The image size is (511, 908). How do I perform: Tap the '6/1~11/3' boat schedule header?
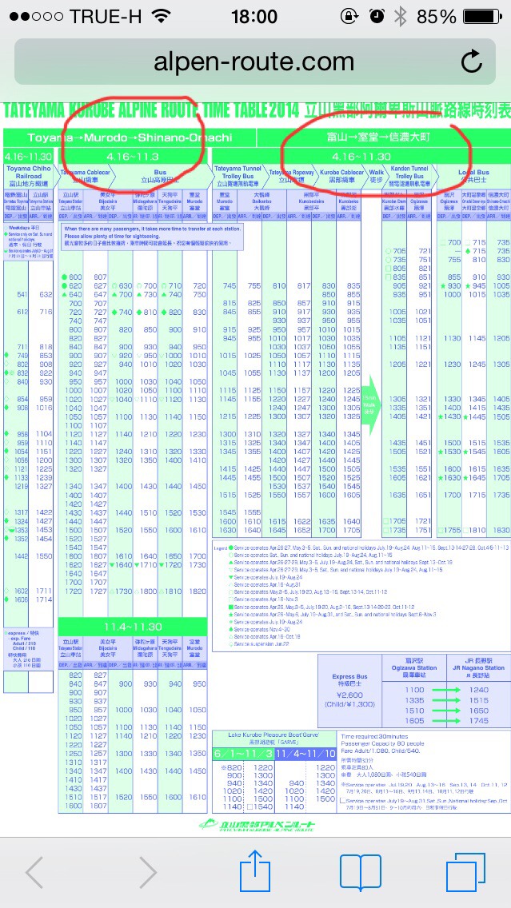pyautogui.click(x=243, y=754)
